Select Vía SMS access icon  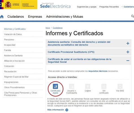[120, 86]
